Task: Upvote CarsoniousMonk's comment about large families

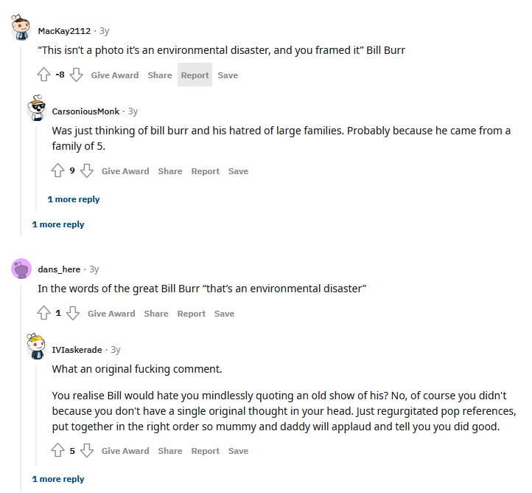Action: click(x=58, y=171)
